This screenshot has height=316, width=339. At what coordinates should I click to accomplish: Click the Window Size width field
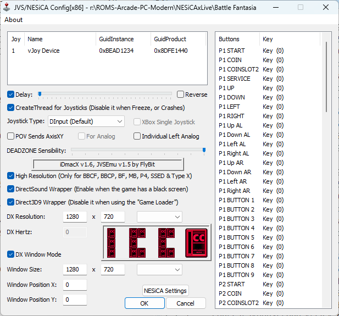tap(75, 269)
